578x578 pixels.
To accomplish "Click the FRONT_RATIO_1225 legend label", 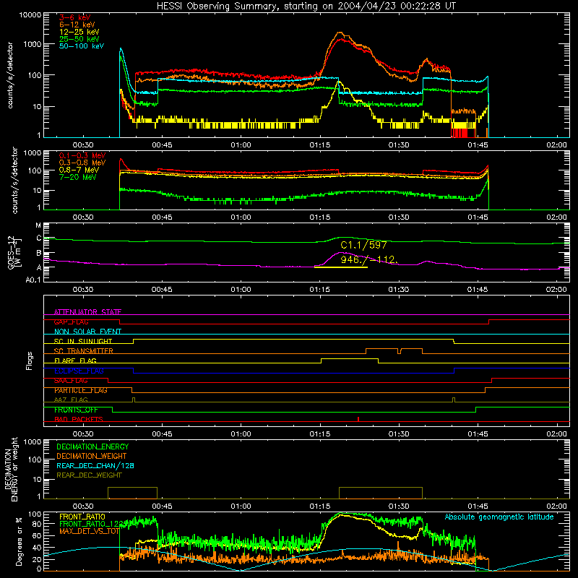I will [x=93, y=524].
